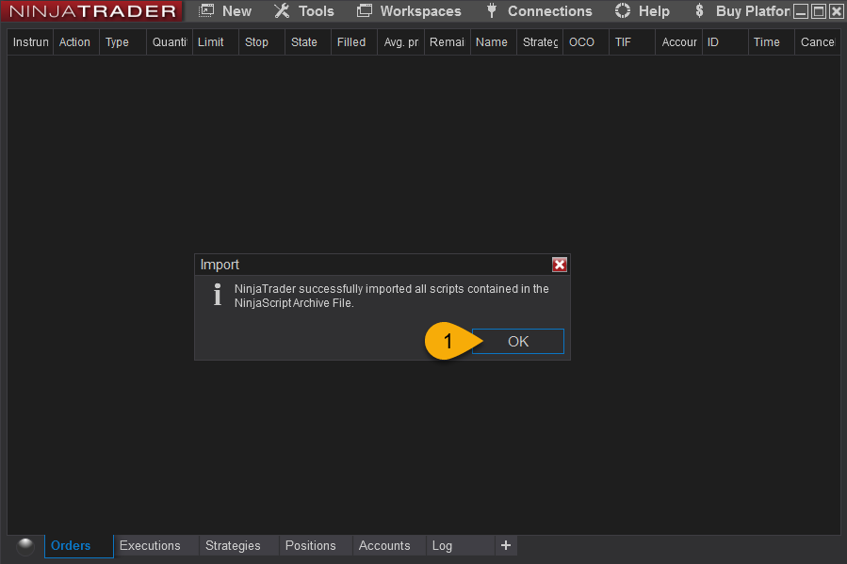The width and height of the screenshot is (847, 564).
Task: Click the OCO column header
Action: click(586, 42)
